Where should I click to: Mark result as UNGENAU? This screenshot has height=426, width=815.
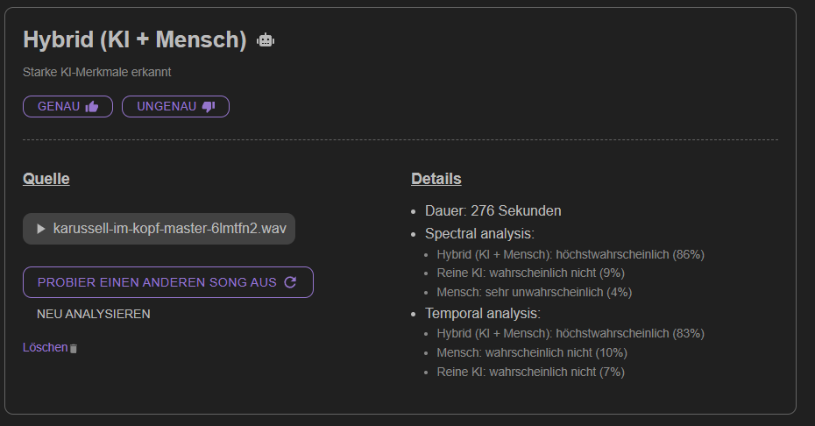pyautogui.click(x=175, y=107)
